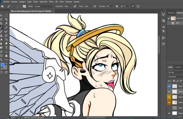183x119 pixels.
Task: Change screen mode at toolbox bottom
Action: tap(6, 72)
